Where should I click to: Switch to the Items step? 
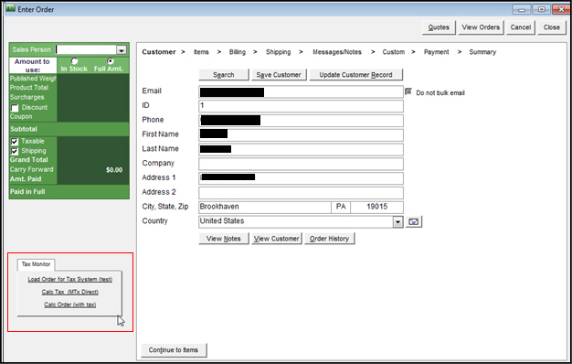pos(201,52)
